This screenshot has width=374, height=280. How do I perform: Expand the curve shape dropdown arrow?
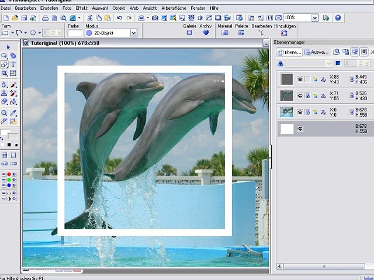26,33
